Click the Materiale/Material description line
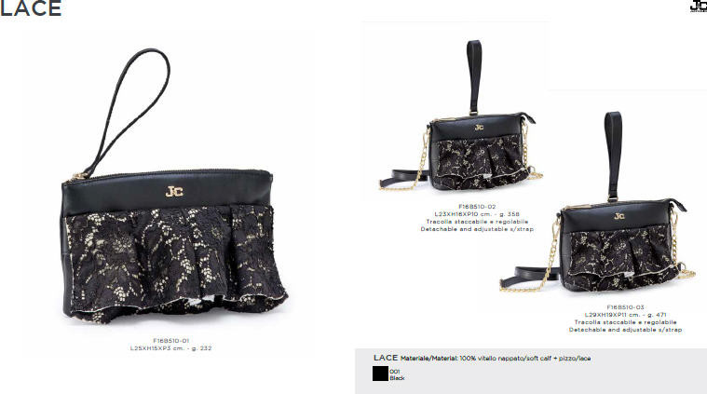The width and height of the screenshot is (707, 394). tap(482, 358)
